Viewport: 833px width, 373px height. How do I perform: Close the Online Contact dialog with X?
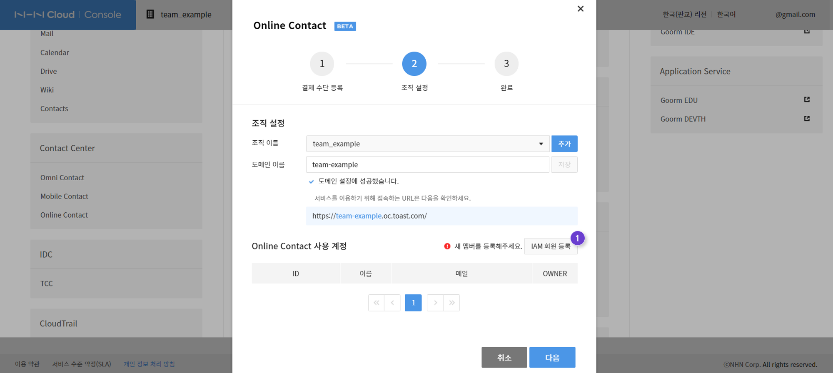tap(581, 9)
